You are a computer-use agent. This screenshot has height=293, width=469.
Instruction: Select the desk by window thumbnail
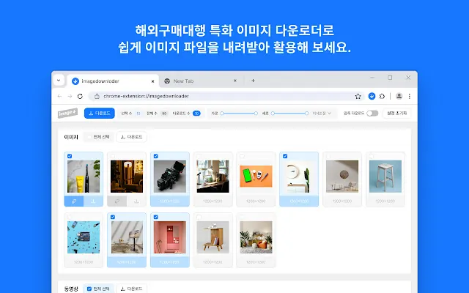[x=213, y=177]
